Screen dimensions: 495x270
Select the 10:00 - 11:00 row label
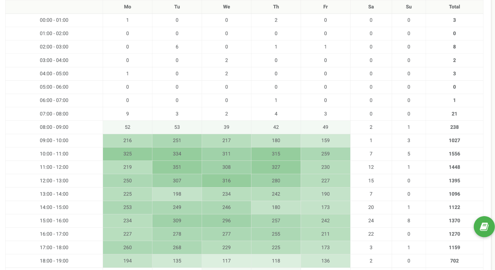tap(54, 154)
